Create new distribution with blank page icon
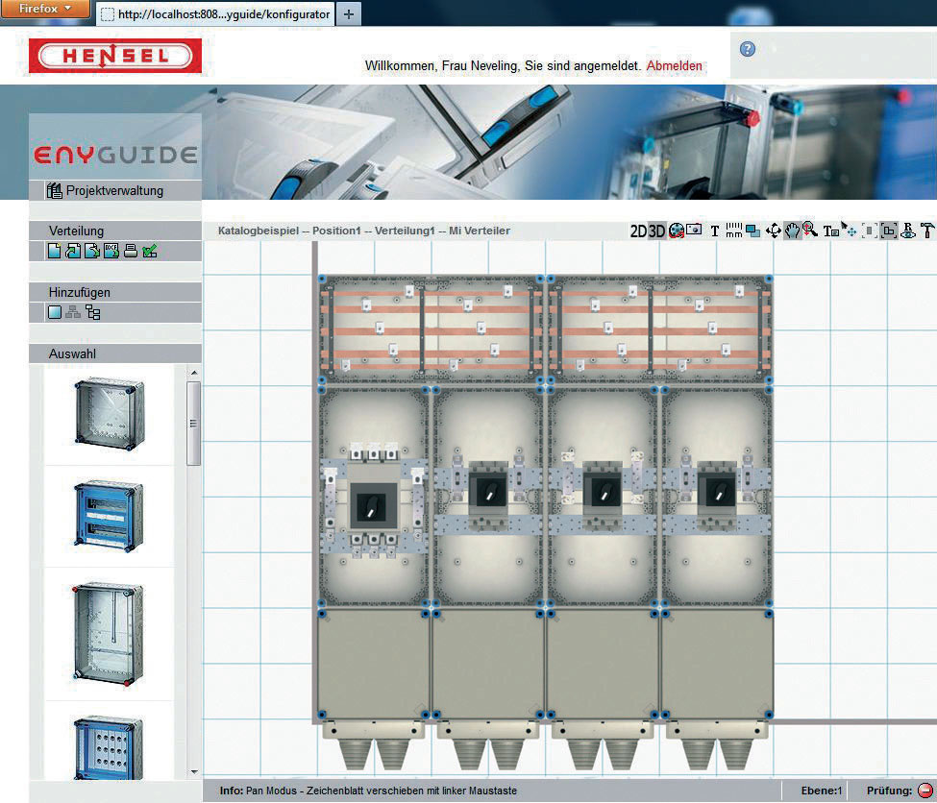The height and width of the screenshot is (803, 937). (56, 252)
